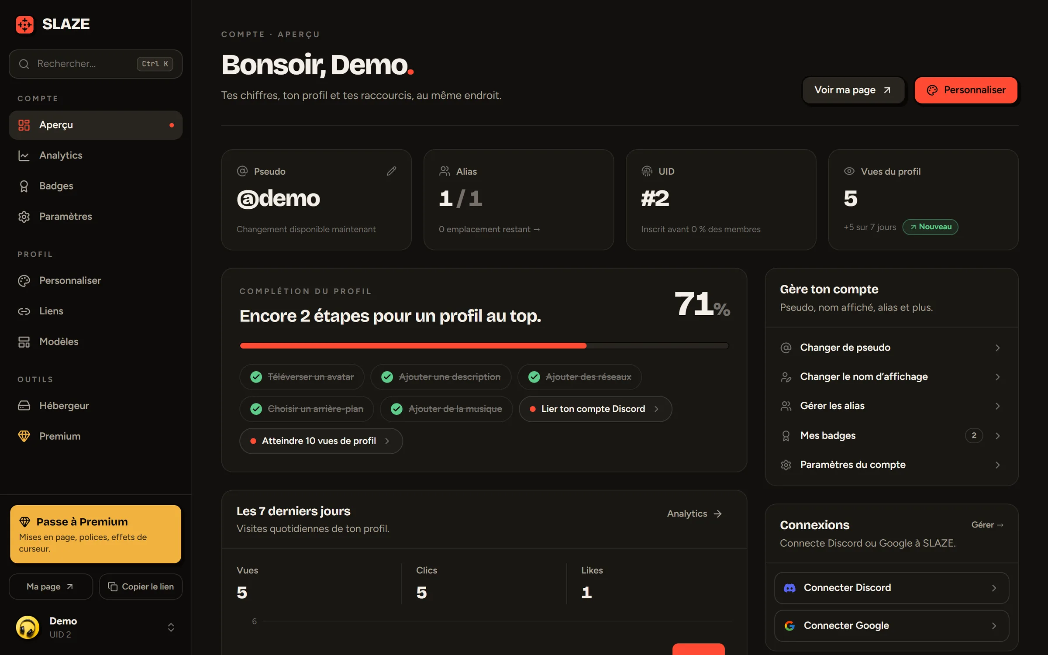This screenshot has height=655, width=1048.
Task: Click the at-sign icon in Pseudo card
Action: coord(242,171)
